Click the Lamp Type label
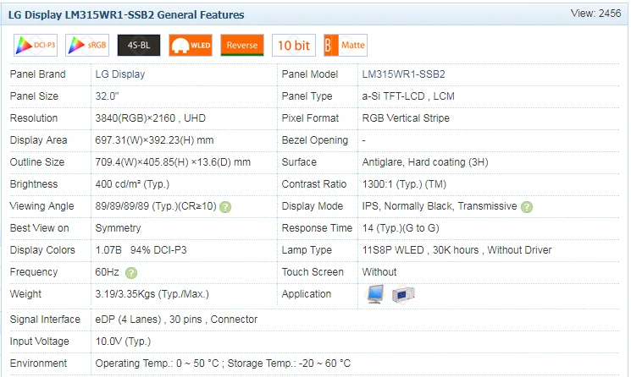This screenshot has height=377, width=631. coord(307,250)
